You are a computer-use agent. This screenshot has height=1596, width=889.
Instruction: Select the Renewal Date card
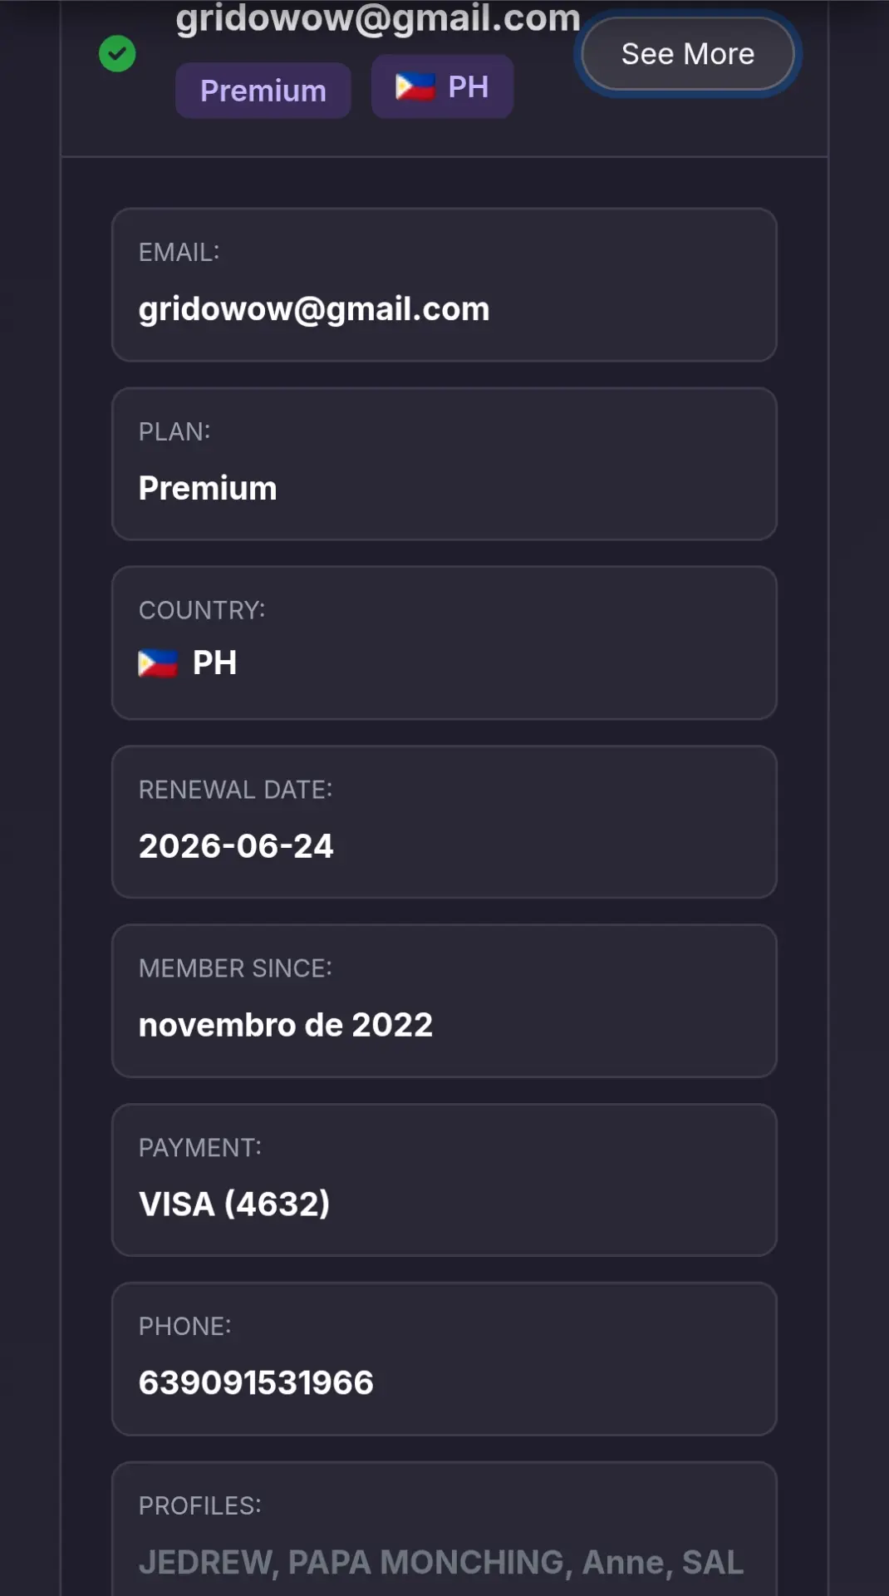tap(444, 822)
